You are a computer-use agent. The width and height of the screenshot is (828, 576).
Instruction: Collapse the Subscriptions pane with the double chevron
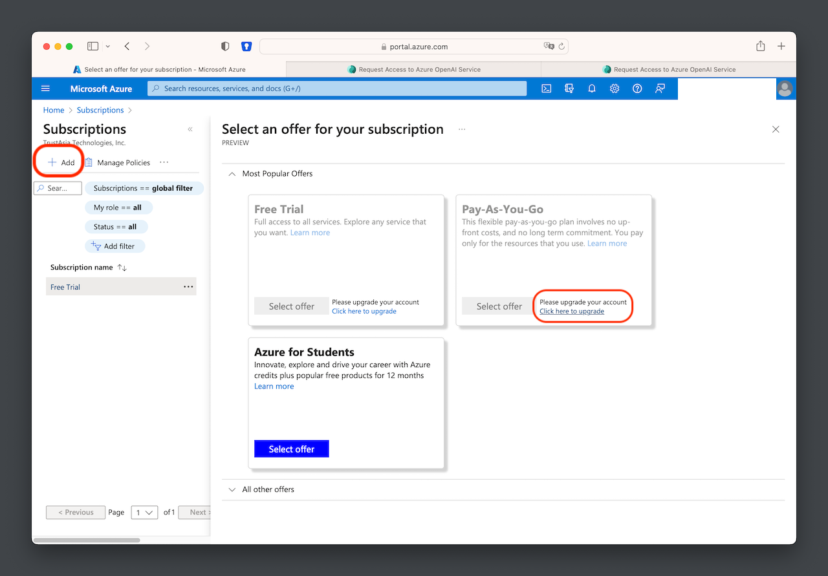pyautogui.click(x=190, y=129)
